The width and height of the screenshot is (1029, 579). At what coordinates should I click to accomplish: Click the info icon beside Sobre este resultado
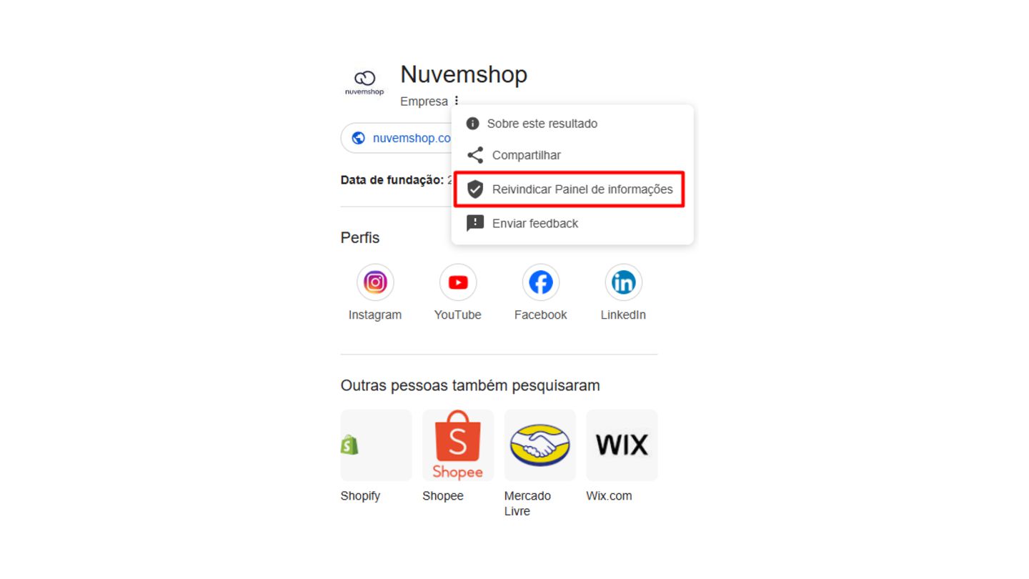(x=472, y=124)
